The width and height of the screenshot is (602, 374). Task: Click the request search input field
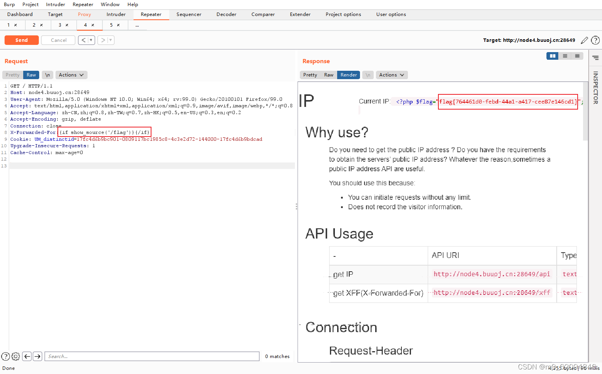pos(152,356)
